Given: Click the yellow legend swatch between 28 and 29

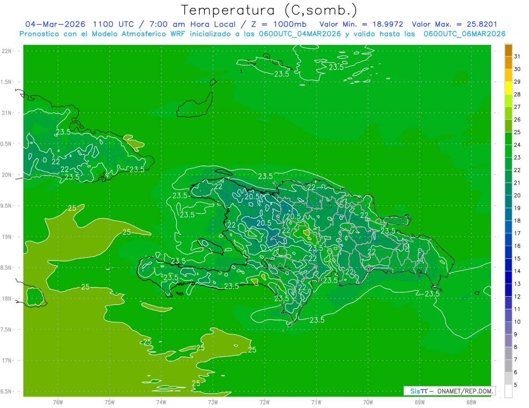Looking at the screenshot, I should [x=508, y=88].
